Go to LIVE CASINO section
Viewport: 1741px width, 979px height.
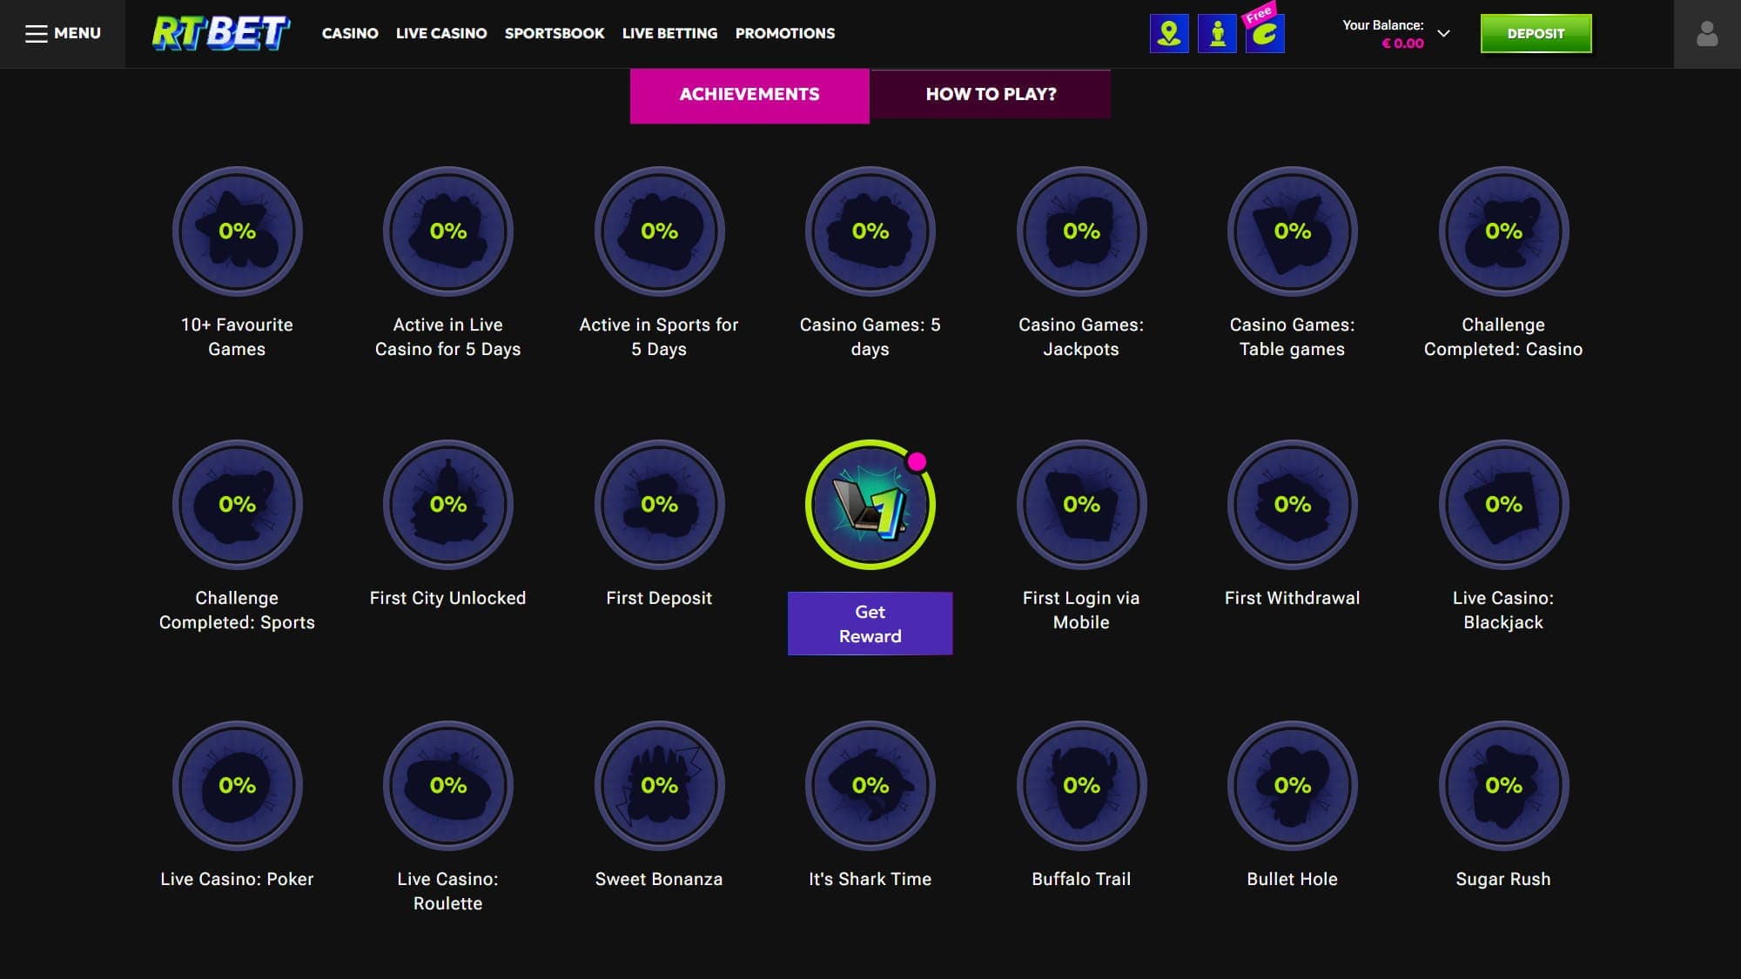(441, 33)
